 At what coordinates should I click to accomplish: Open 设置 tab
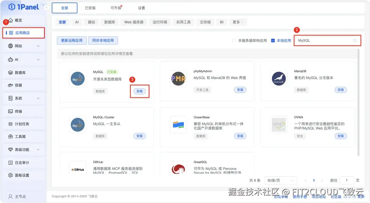141,8
